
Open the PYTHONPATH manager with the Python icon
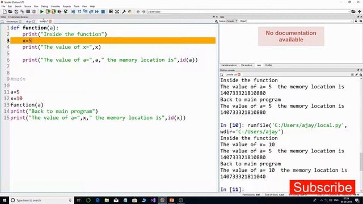pyautogui.click(x=130, y=11)
